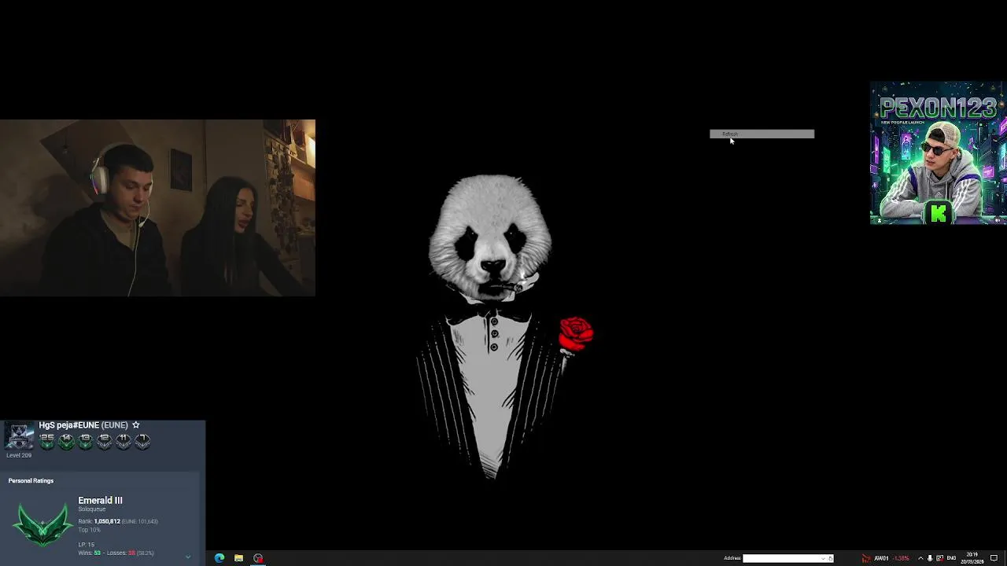The width and height of the screenshot is (1007, 566).
Task: Click the person icon on the PEXON123 promo
Action: click(879, 220)
